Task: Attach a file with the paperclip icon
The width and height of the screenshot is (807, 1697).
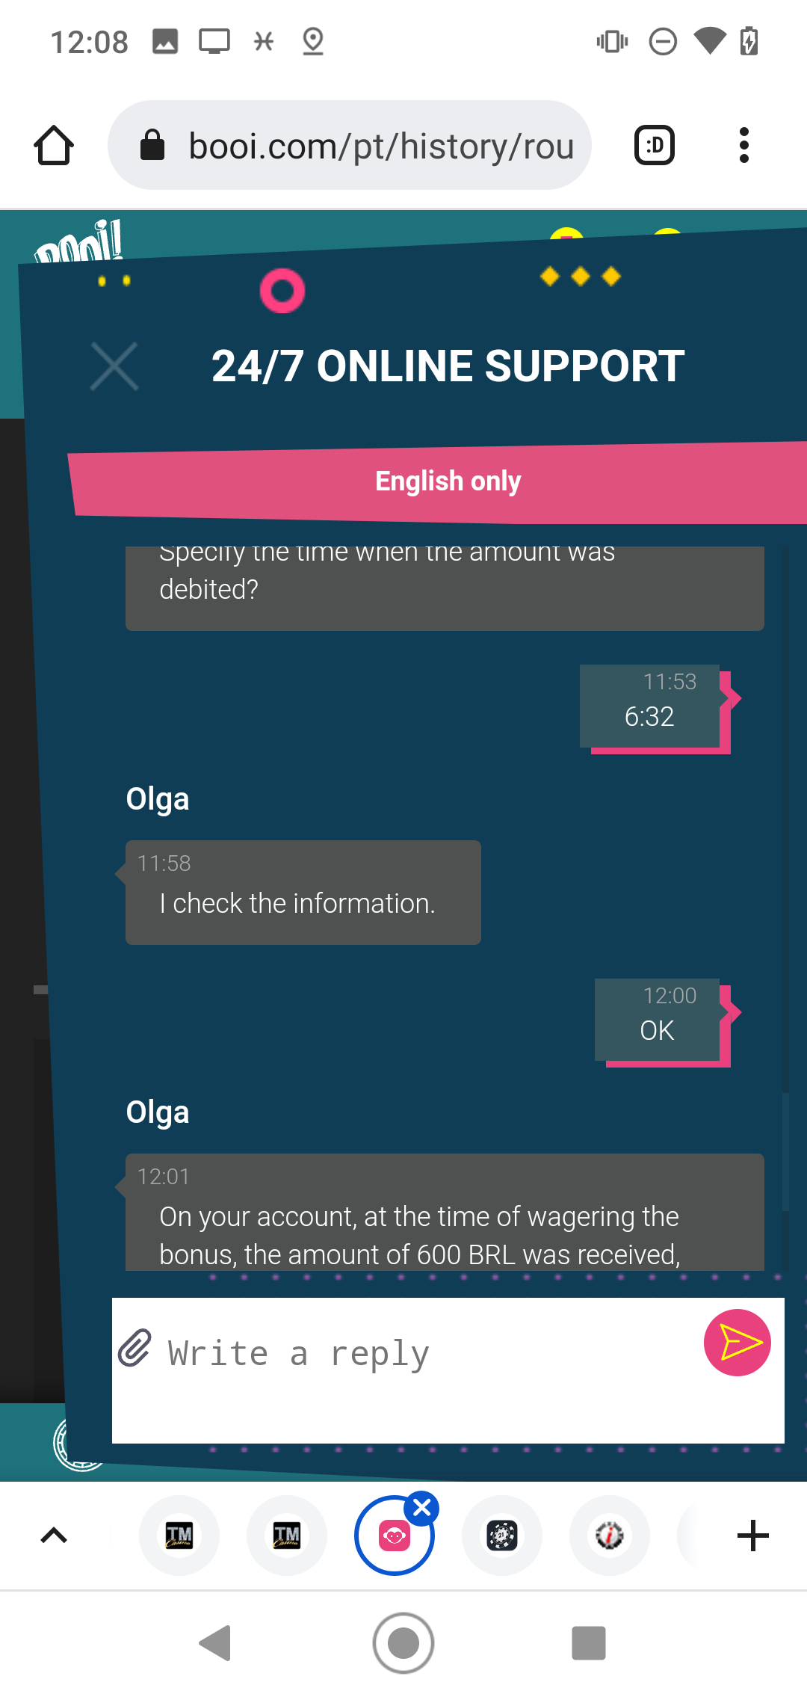Action: 135,1348
